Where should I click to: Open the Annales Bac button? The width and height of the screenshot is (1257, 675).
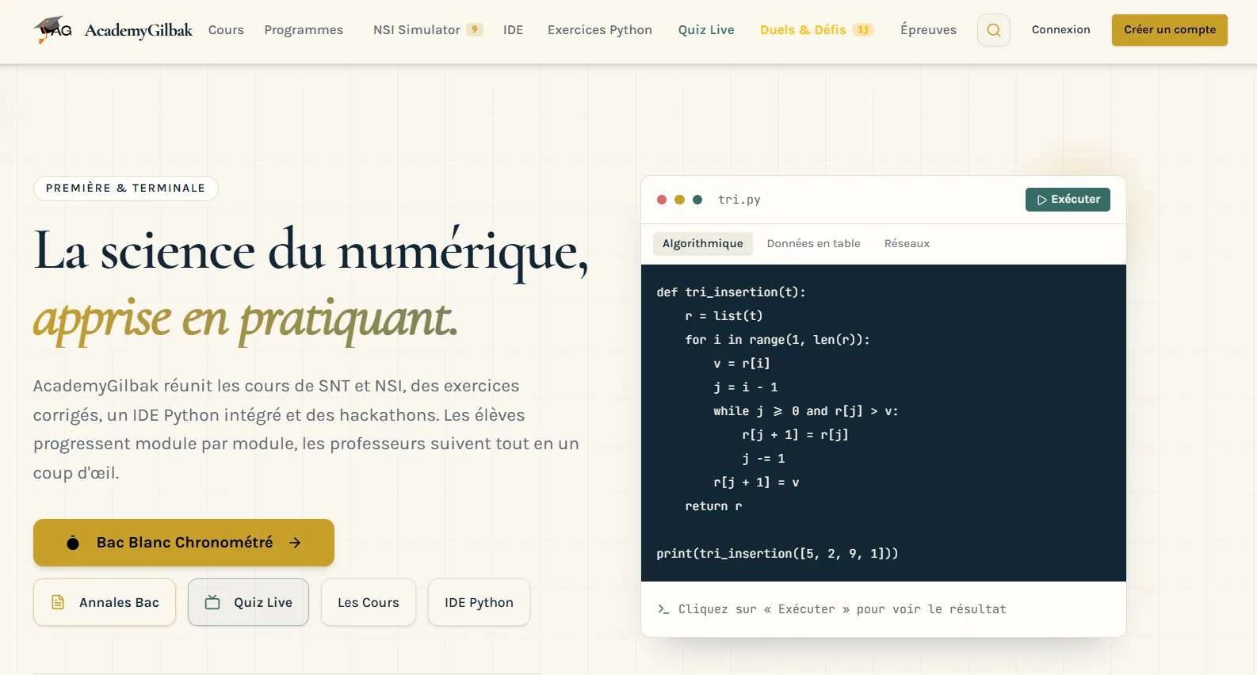coord(105,602)
